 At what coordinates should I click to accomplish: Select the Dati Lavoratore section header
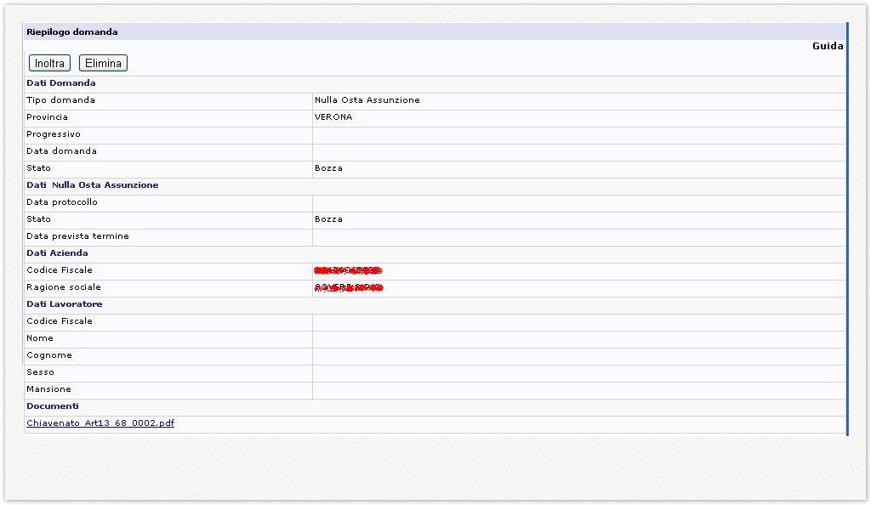(65, 304)
